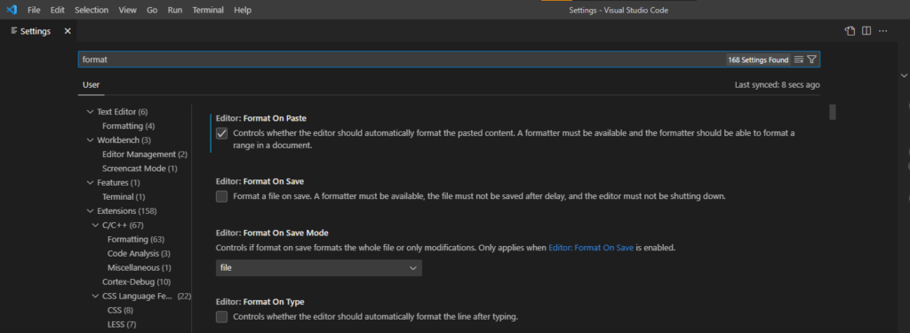Click the Split Editor Right icon
The width and height of the screenshot is (910, 333).
pos(866,31)
